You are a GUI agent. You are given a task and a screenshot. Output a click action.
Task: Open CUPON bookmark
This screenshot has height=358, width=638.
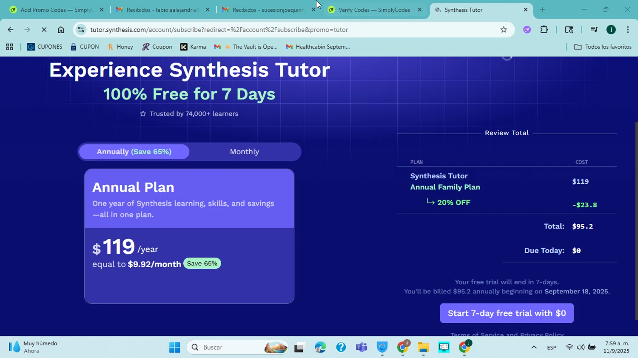(85, 47)
